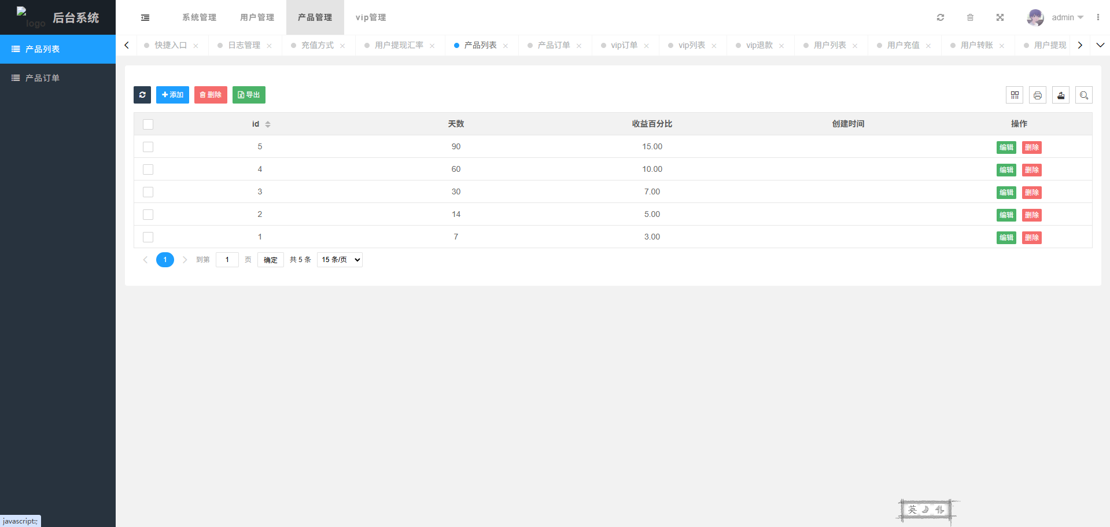Collapse the sidebar with the menu fold icon

pyautogui.click(x=145, y=17)
